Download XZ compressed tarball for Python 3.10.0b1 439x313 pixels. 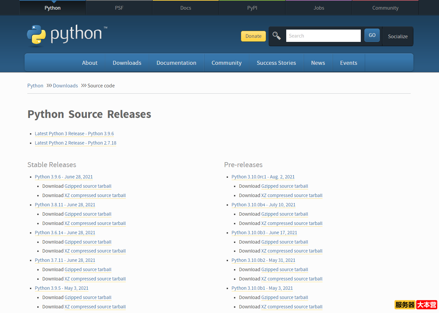[292, 307]
